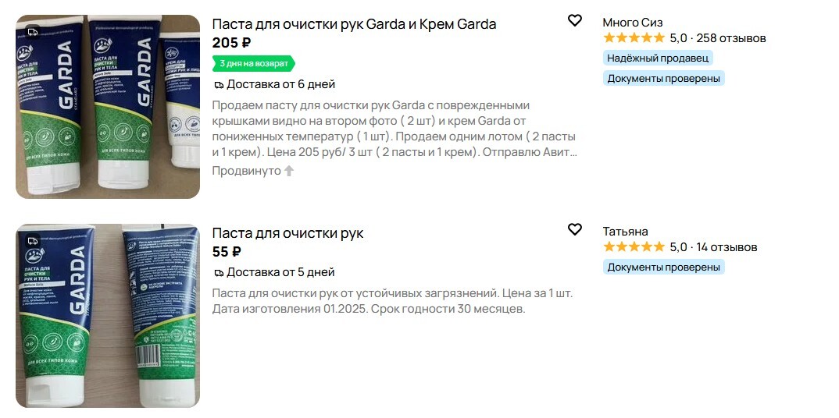Click the star rating of seller Татьяна

click(x=634, y=247)
